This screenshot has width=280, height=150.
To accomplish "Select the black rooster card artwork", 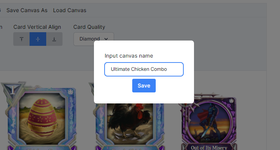I will point(130,123).
